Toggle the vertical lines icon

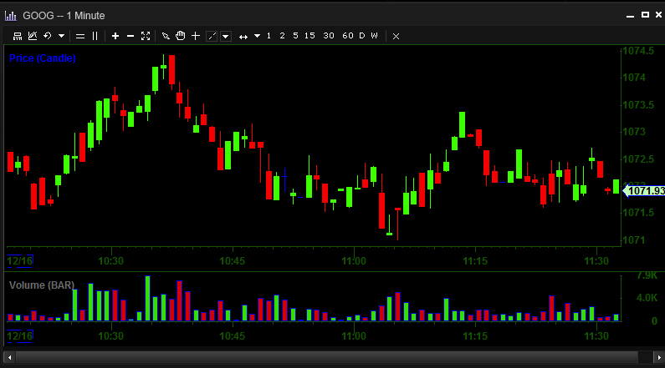[95, 36]
